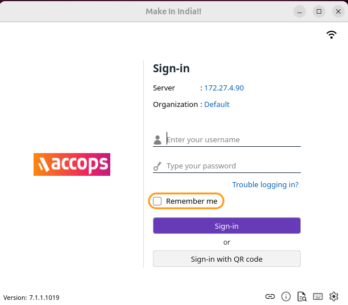Click the server address 172.27.4.90
The width and height of the screenshot is (348, 305).
click(224, 88)
